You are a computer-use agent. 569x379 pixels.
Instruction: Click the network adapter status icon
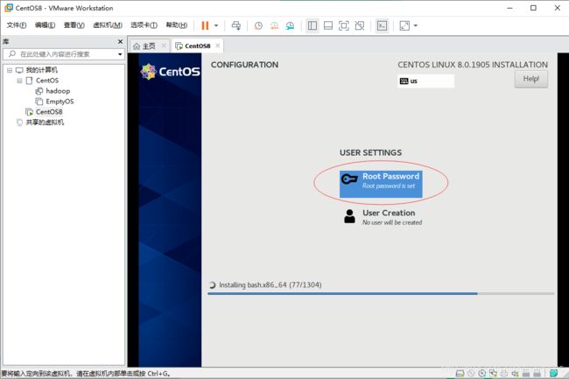point(493,373)
